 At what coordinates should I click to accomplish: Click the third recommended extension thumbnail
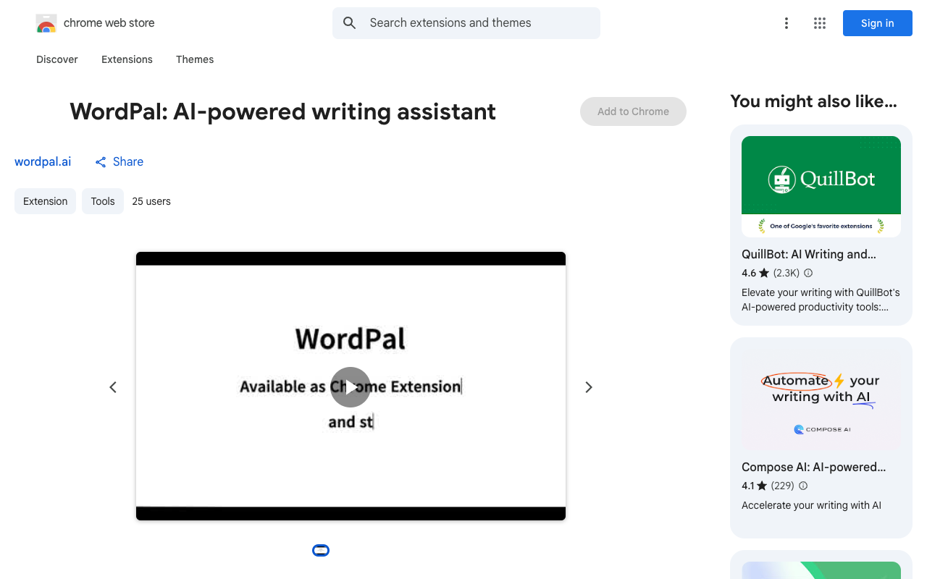[821, 570]
